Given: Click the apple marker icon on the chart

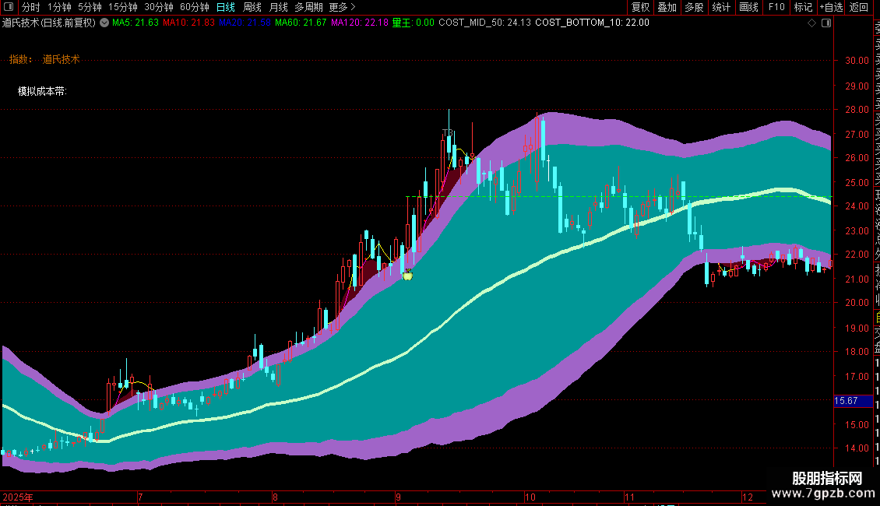Looking at the screenshot, I should tap(407, 274).
